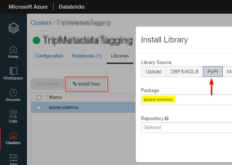Click the Uninstall button
Image resolution: width=232 pixels, height=165 pixels.
[x=48, y=84]
